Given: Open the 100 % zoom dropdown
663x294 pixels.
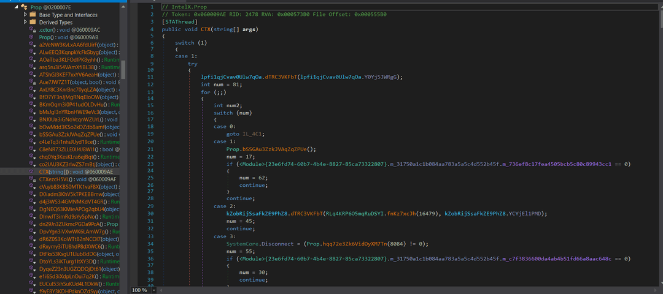Looking at the screenshot, I should point(154,290).
